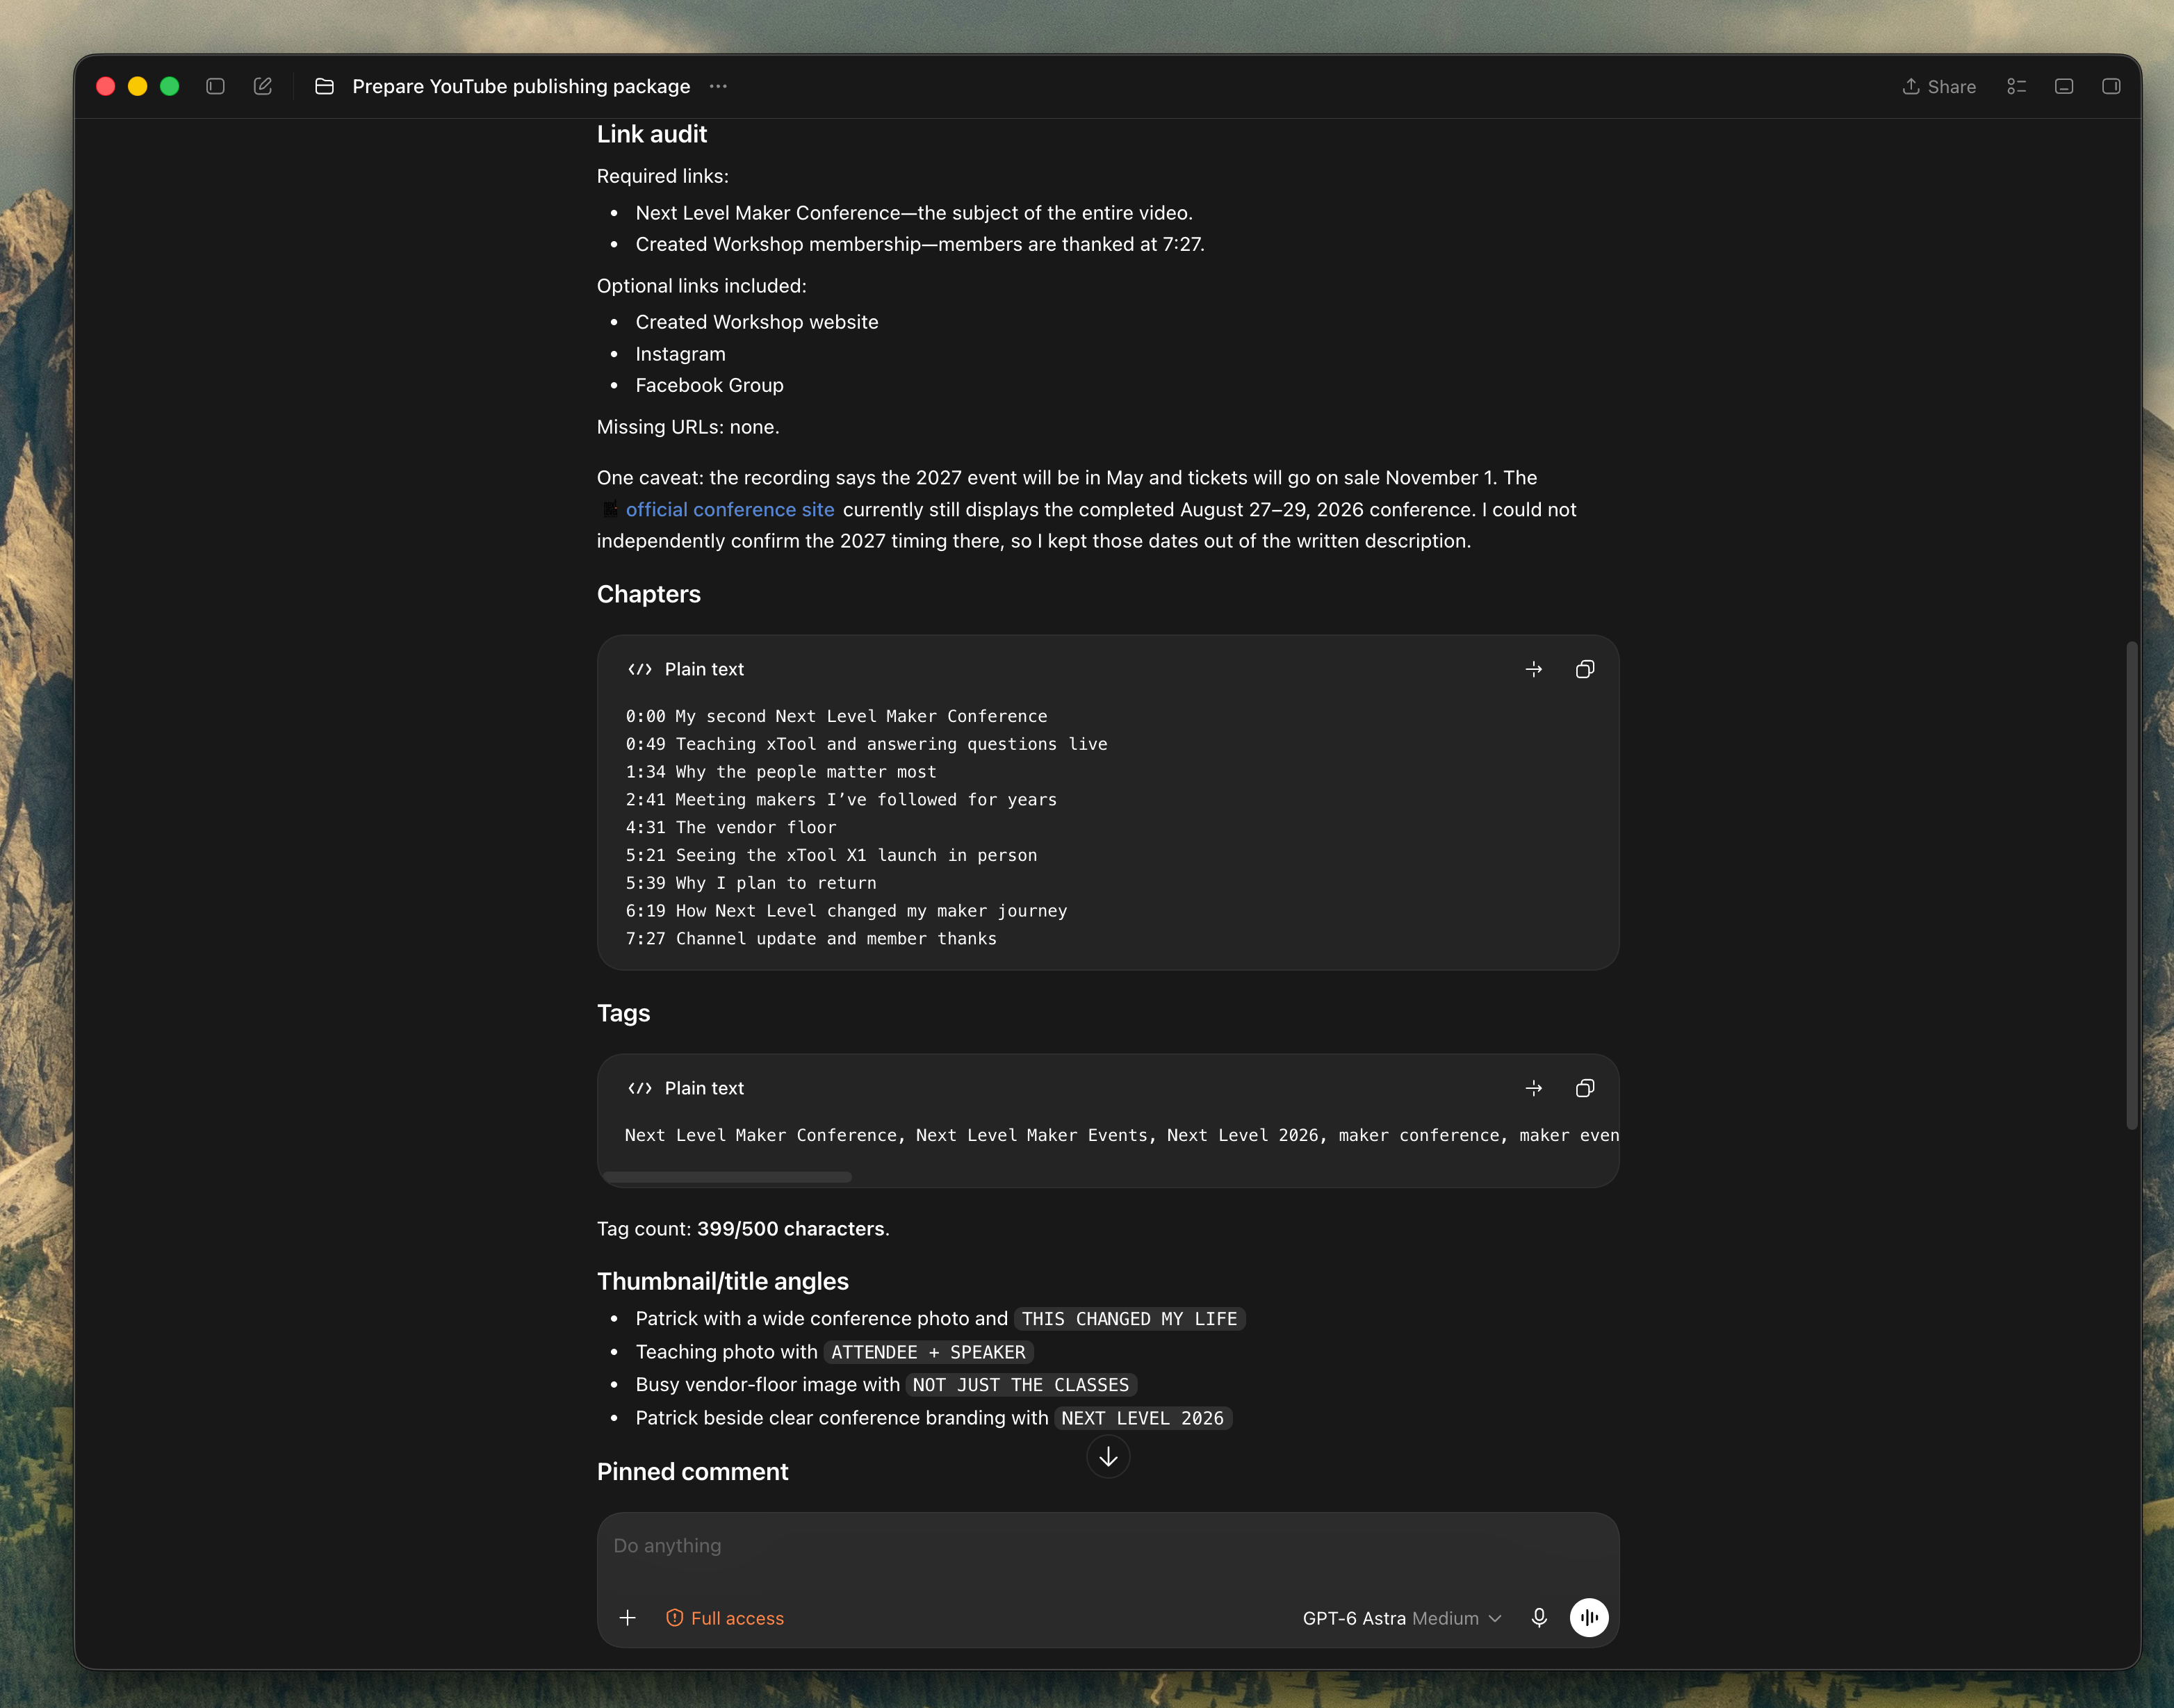Select the 7:27 Channel update chapter line
Viewport: 2174px width, 1708px height.
(x=811, y=938)
